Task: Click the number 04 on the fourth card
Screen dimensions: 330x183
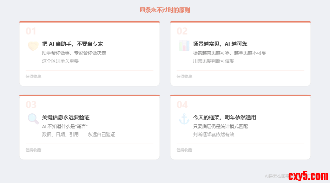Action: coord(182,105)
